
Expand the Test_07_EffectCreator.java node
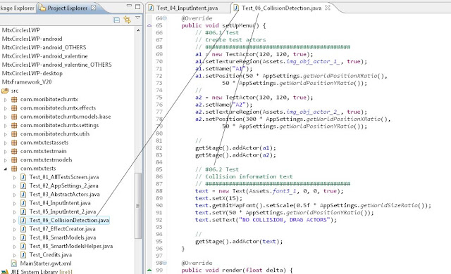pos(15,229)
